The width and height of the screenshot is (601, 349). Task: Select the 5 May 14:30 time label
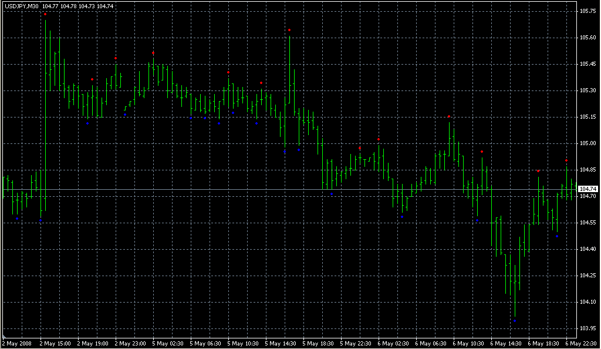280,343
